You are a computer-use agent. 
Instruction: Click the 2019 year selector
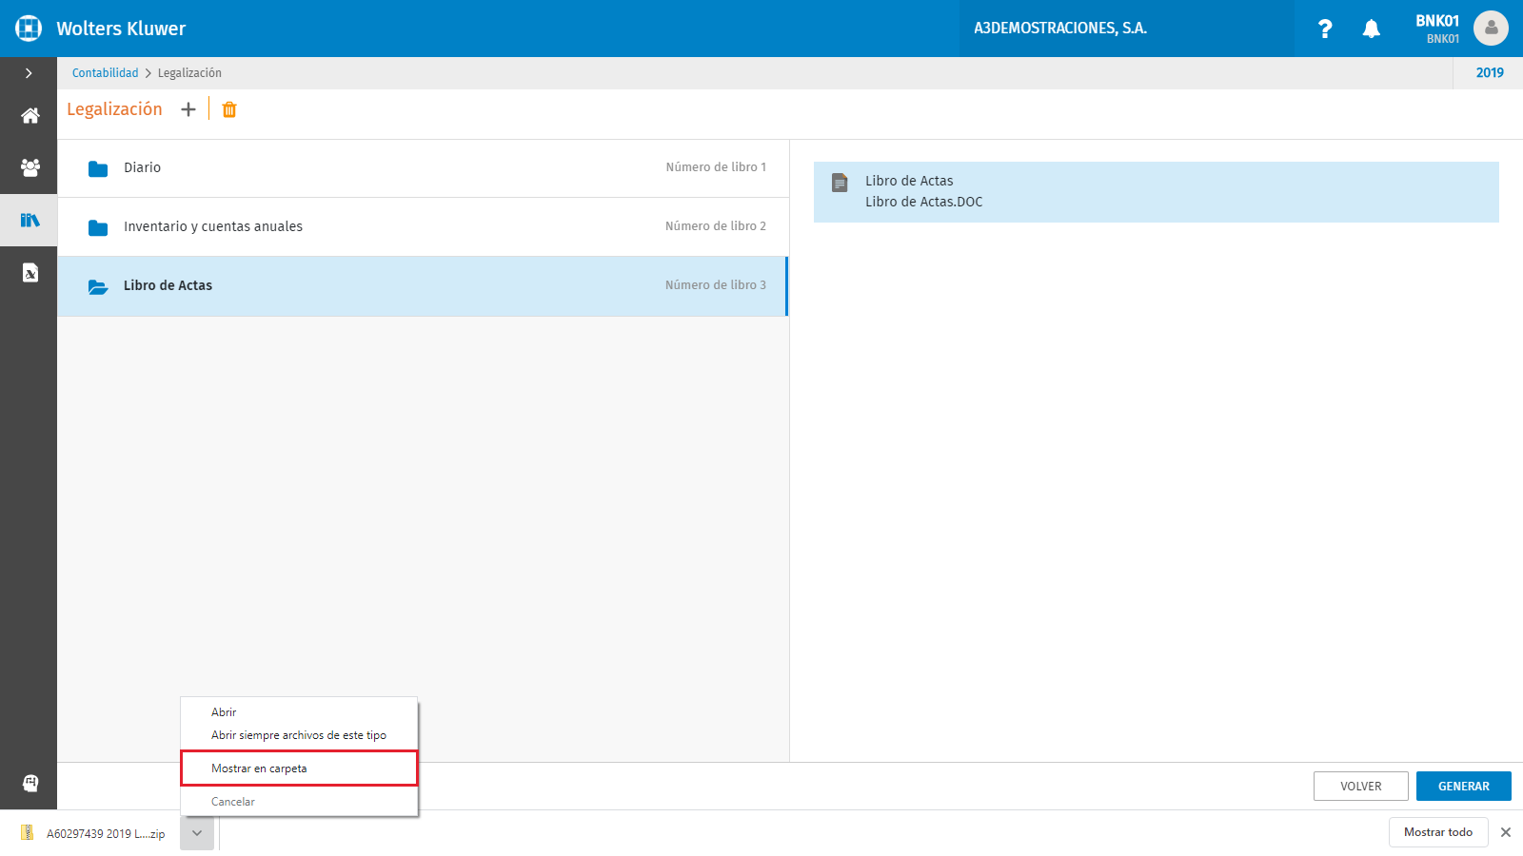[1490, 73]
